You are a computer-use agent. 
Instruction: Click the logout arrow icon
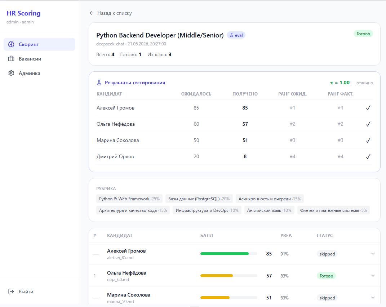tap(11, 292)
